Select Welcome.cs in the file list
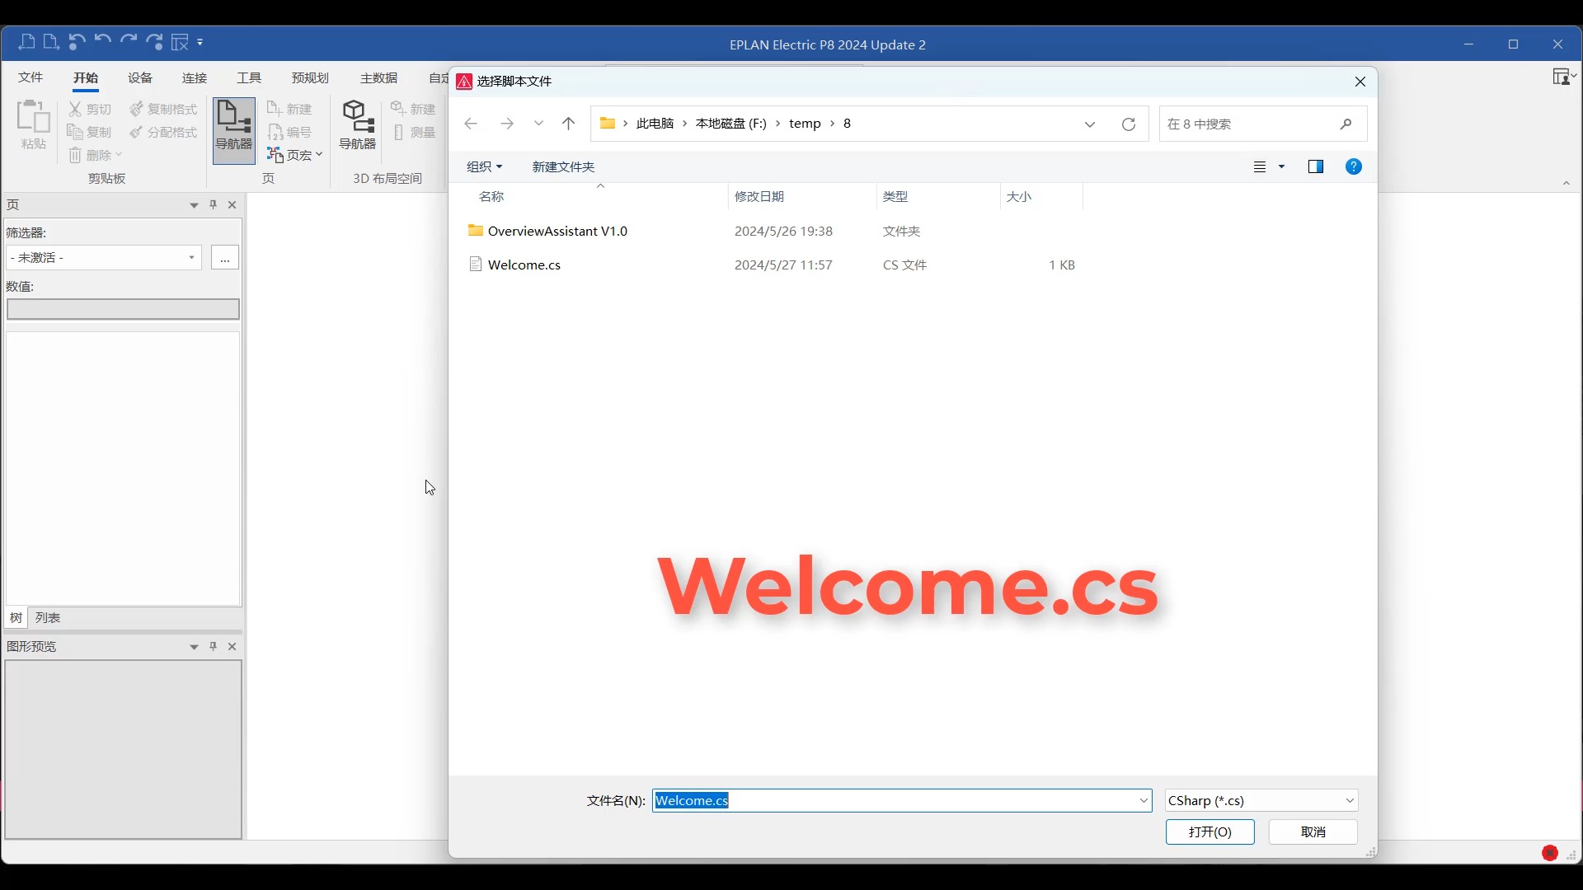 coord(525,265)
